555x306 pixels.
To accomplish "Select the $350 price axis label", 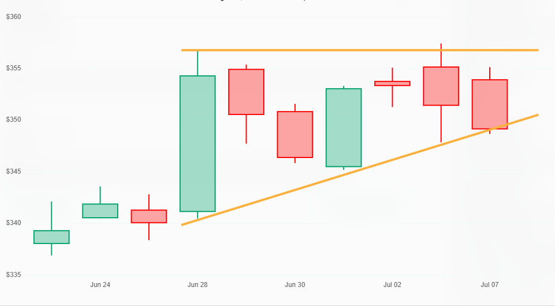I will (13, 120).
